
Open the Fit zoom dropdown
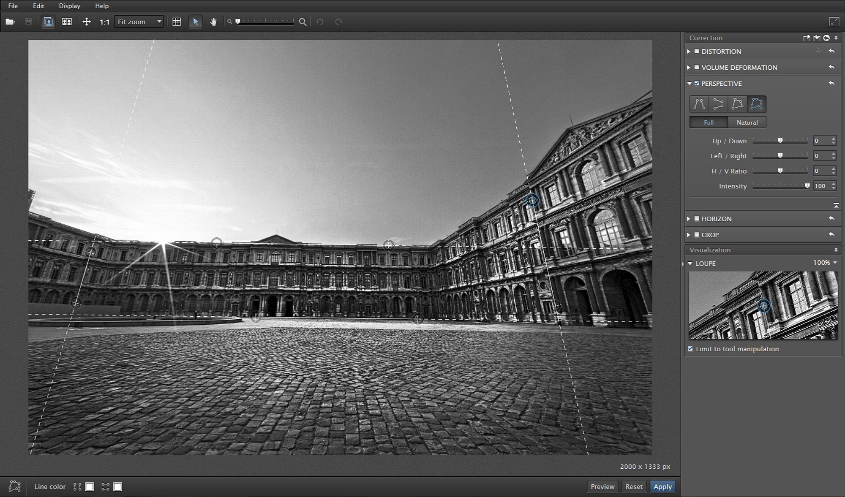pyautogui.click(x=139, y=22)
